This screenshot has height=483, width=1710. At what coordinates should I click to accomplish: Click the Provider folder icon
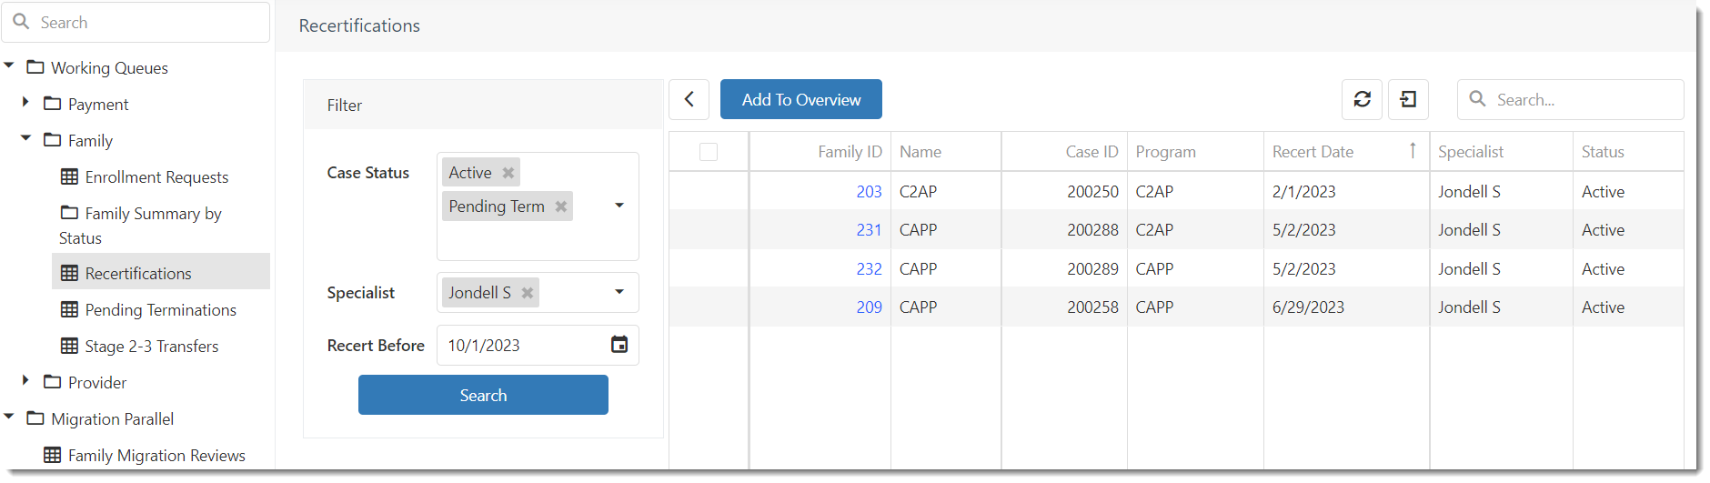tap(53, 382)
